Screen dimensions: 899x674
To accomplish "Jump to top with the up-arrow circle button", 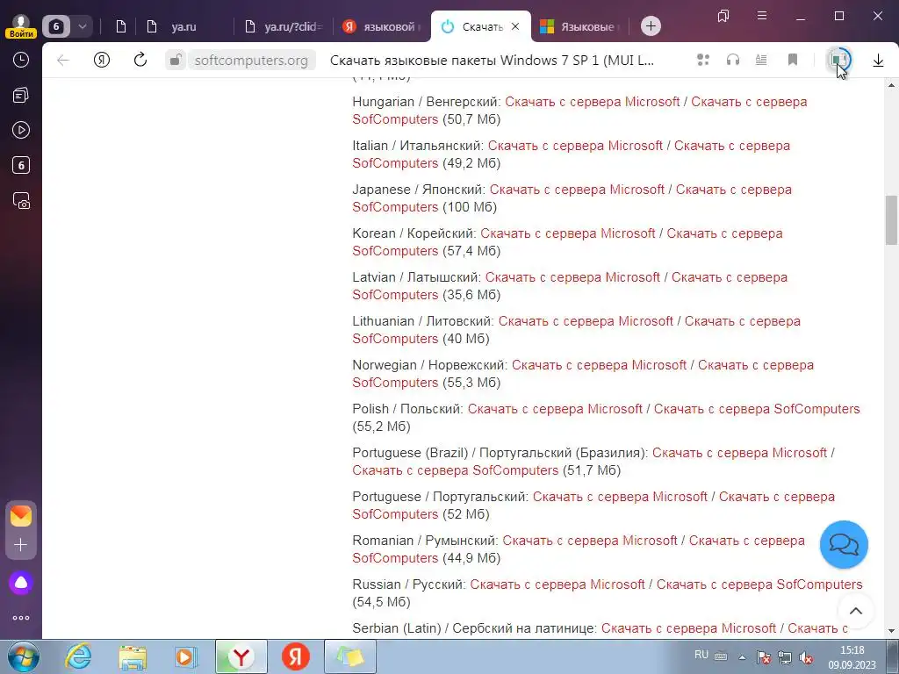I will [x=855, y=611].
